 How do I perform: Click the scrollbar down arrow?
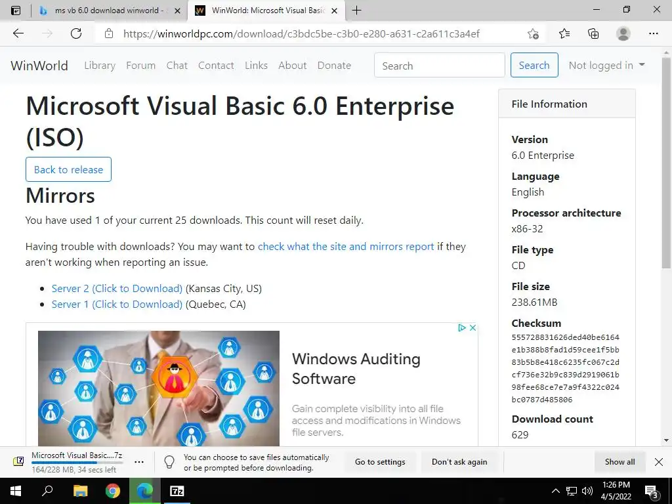click(666, 440)
